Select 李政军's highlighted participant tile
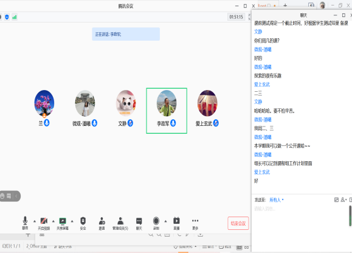Image resolution: width=352 pixels, height=253 pixels. [167, 111]
